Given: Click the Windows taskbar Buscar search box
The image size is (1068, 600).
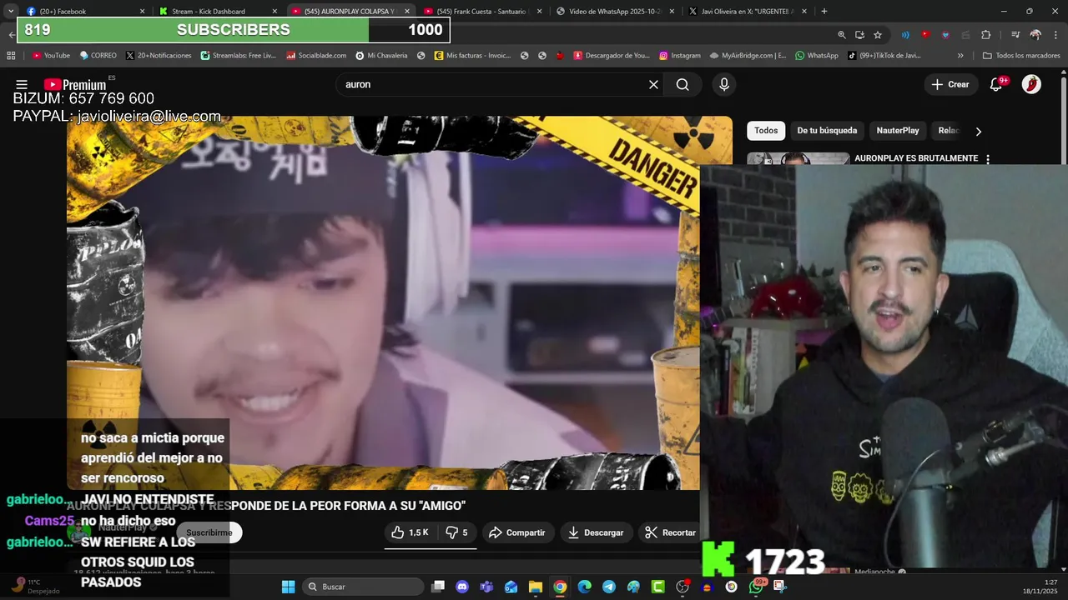Looking at the screenshot, I should pos(362,587).
